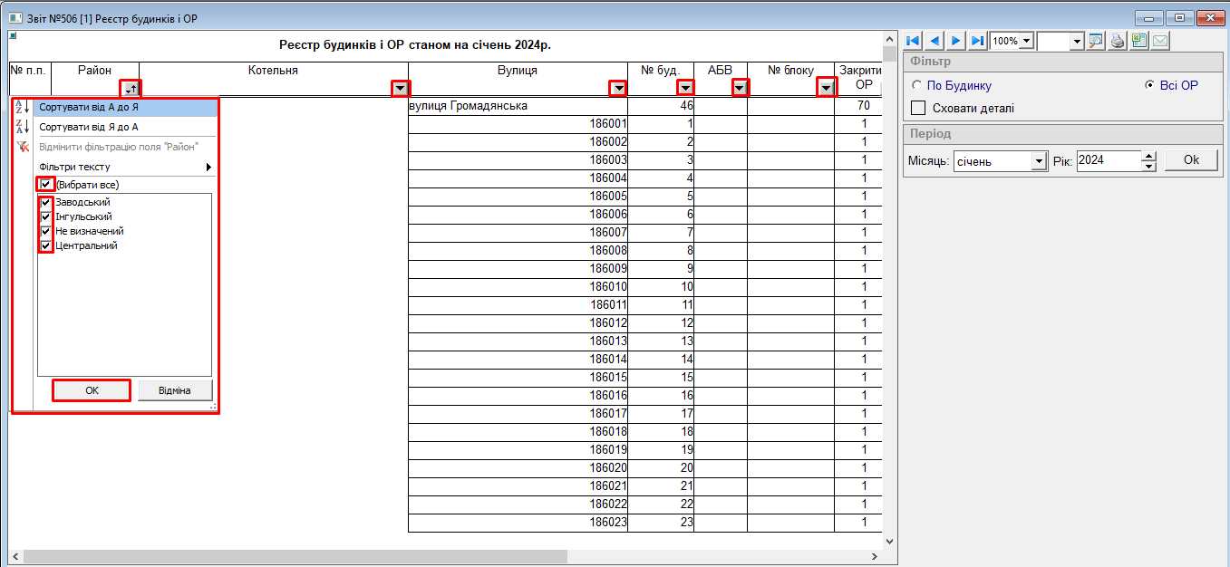1230x567 pixels.
Task: Open the 100% zoom level dropdown
Action: 1025,41
